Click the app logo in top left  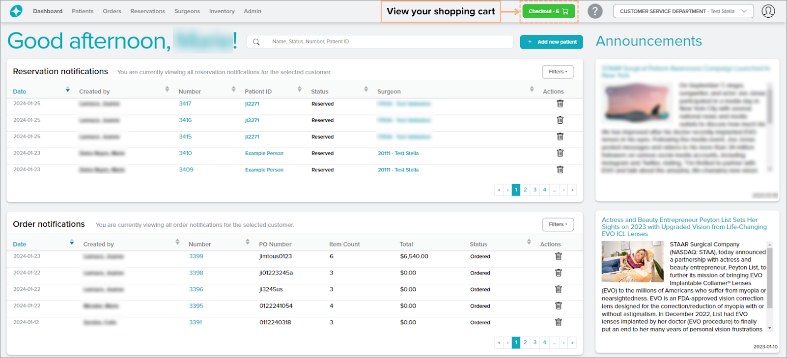coord(16,11)
